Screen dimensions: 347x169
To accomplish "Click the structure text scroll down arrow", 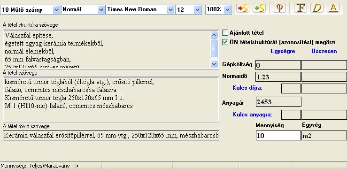I will tap(214, 64).
